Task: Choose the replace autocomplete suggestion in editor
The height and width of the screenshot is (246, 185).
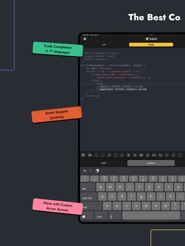Action: (x=122, y=86)
